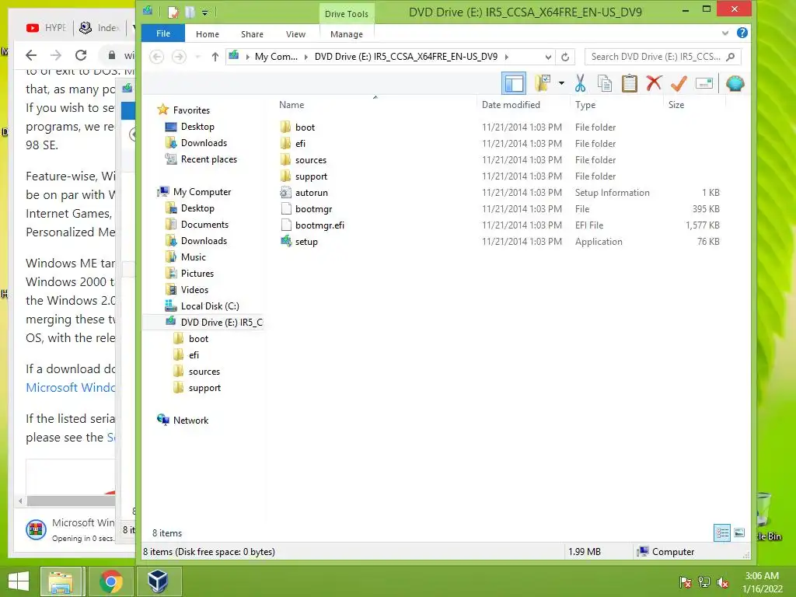Sort by Size column header
Viewport: 796px width, 597px height.
[676, 105]
